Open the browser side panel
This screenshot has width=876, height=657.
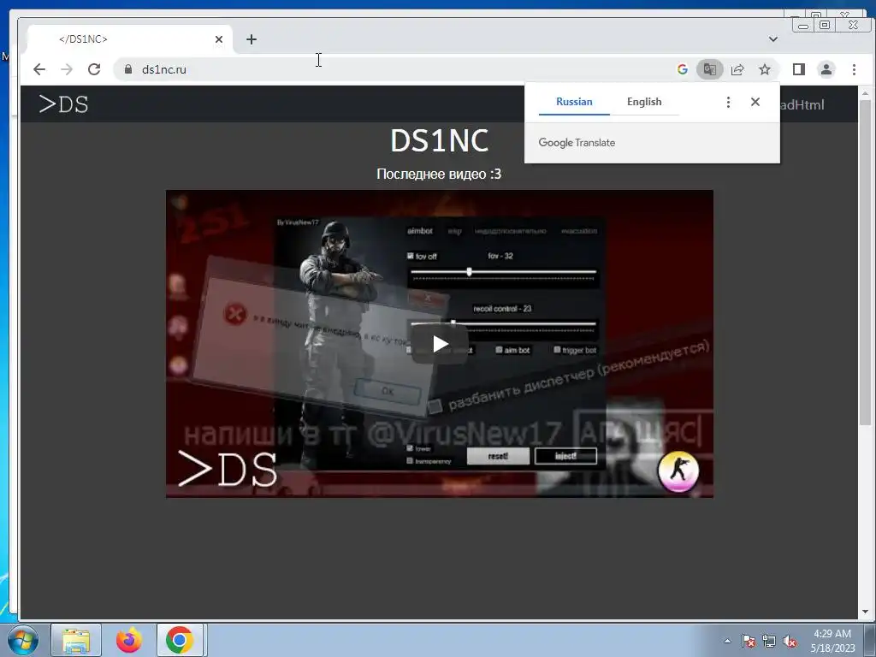click(798, 69)
